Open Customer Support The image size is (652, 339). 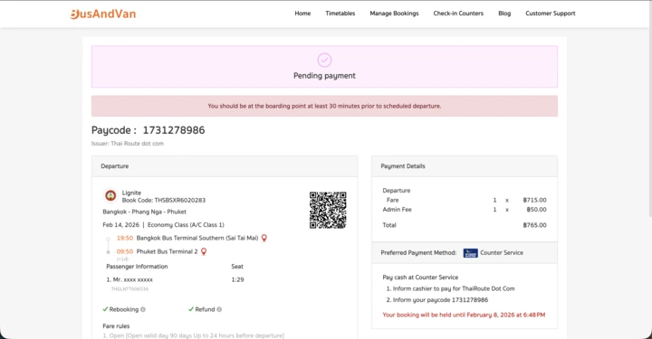tap(551, 14)
